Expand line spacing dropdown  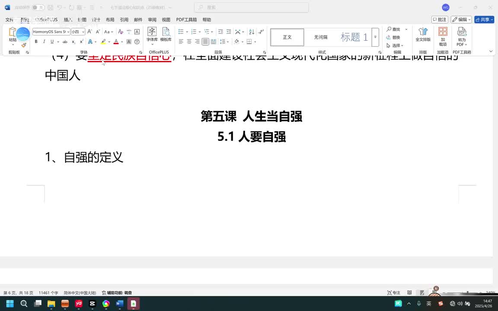pyautogui.click(x=228, y=41)
